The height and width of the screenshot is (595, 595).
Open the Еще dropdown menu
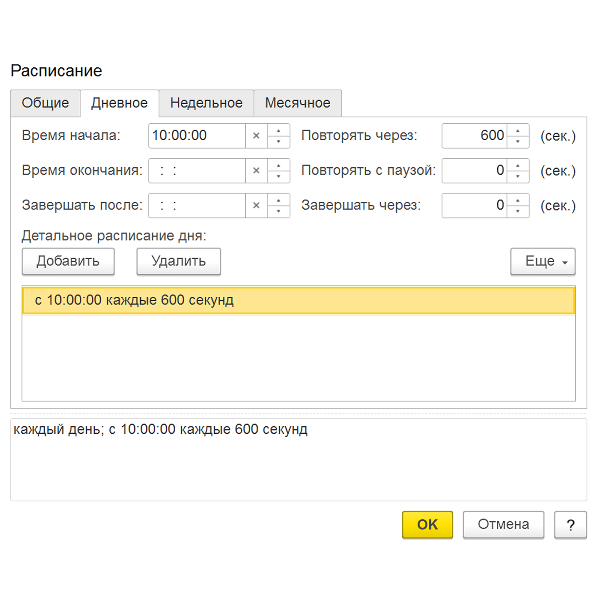(543, 261)
